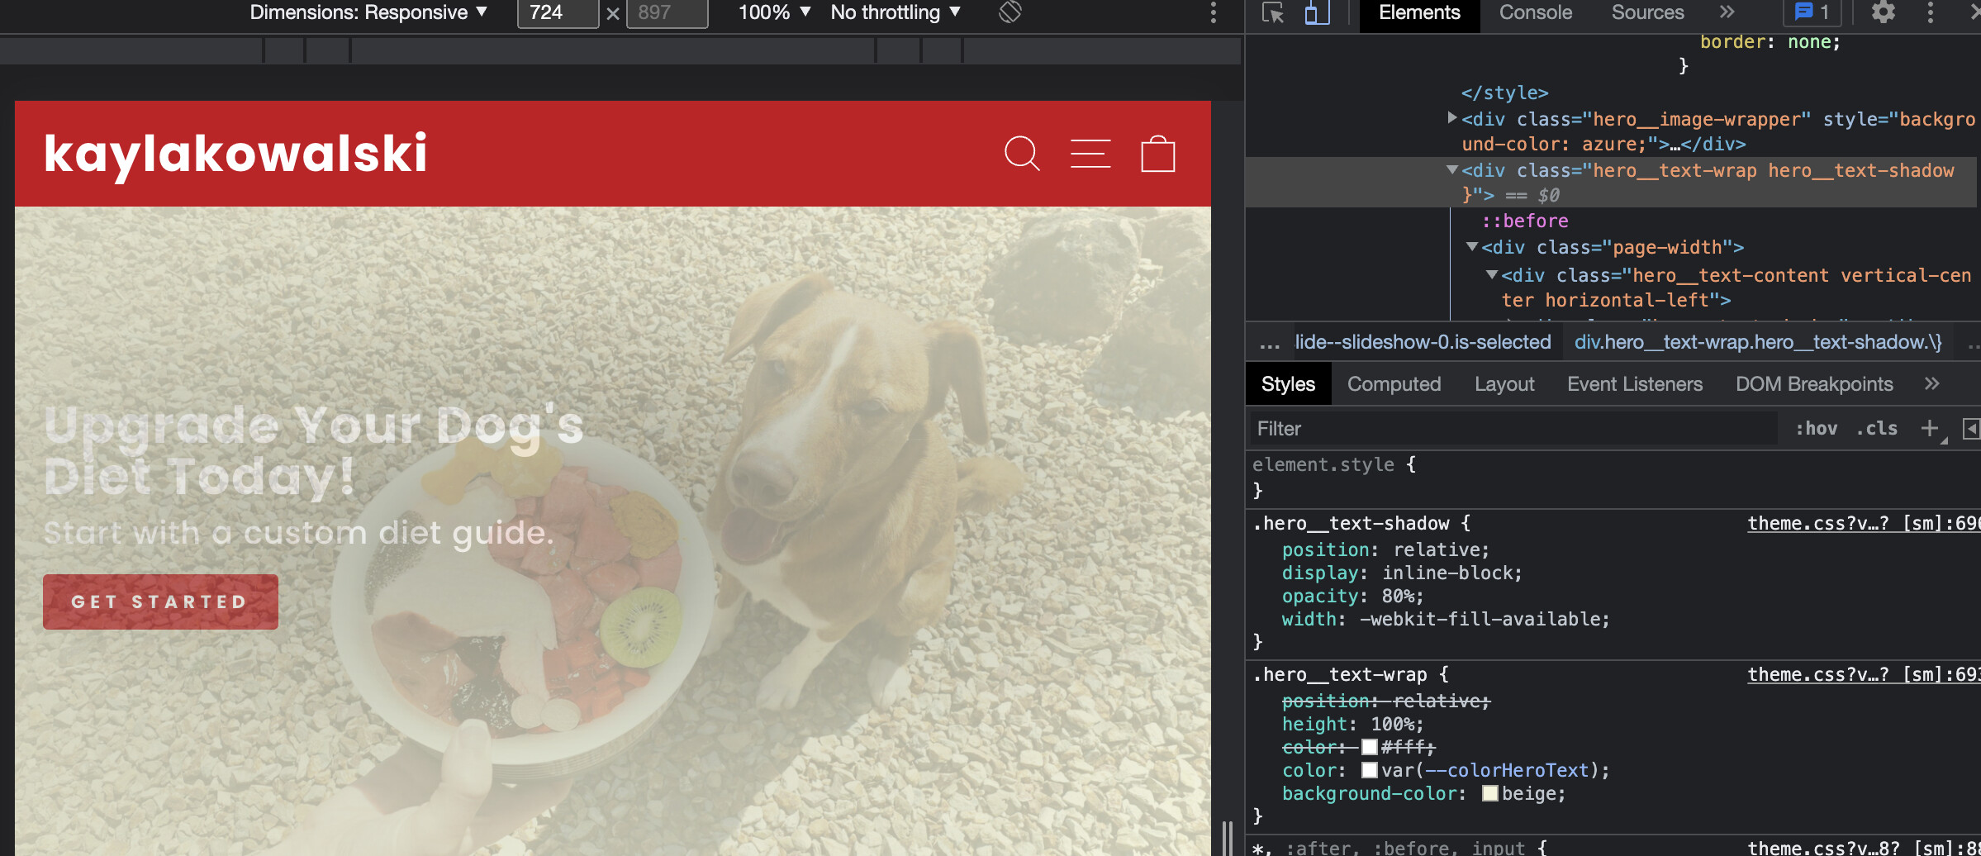This screenshot has width=1981, height=856.
Task: Click the search magnifier icon in site header
Action: [x=1022, y=154]
